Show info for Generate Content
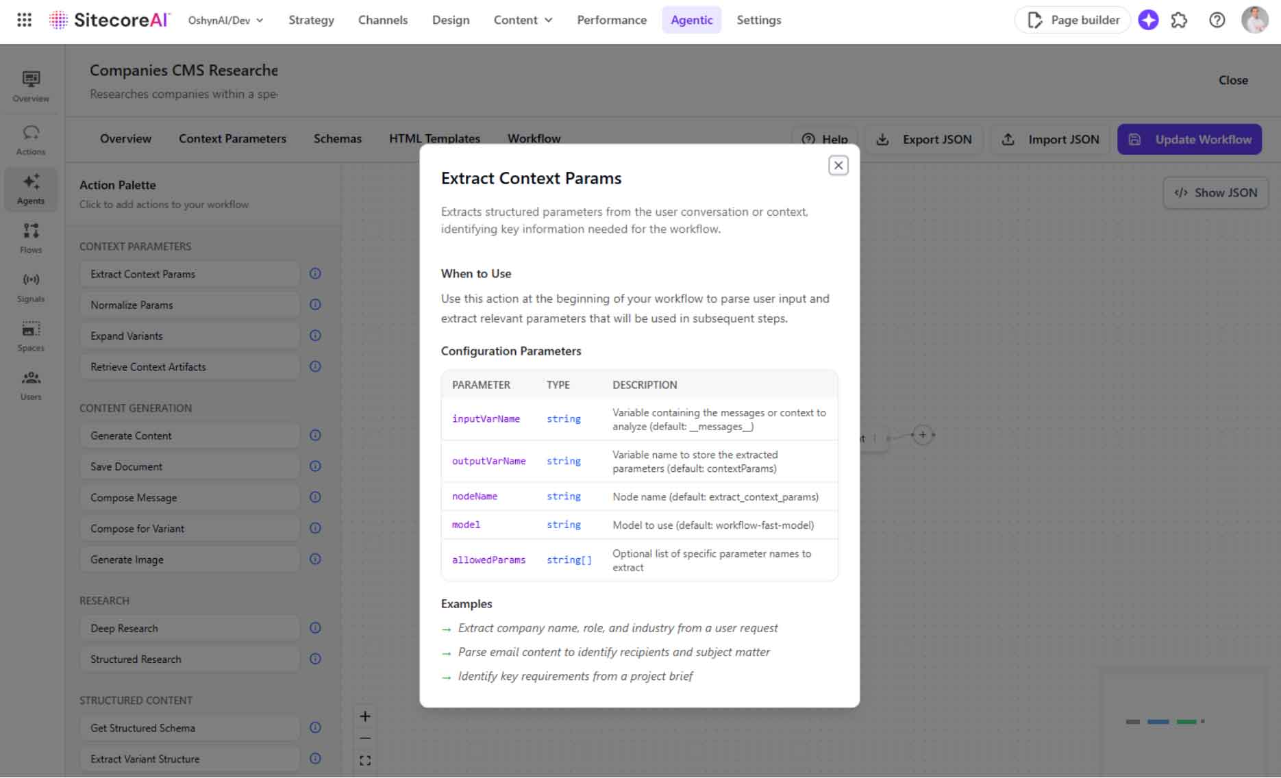The width and height of the screenshot is (1281, 778). tap(315, 435)
